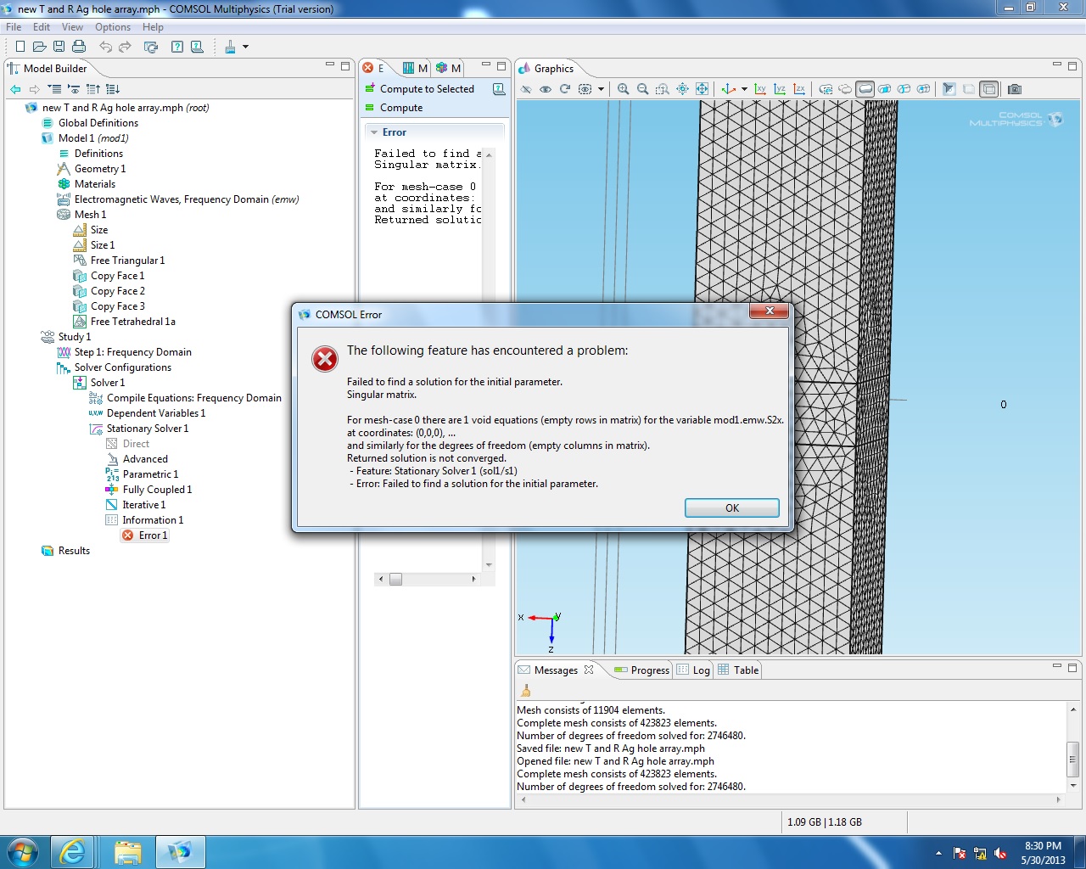This screenshot has width=1086, height=869.
Task: Click the Show Selected eye icon in Graphics
Action: [x=546, y=89]
